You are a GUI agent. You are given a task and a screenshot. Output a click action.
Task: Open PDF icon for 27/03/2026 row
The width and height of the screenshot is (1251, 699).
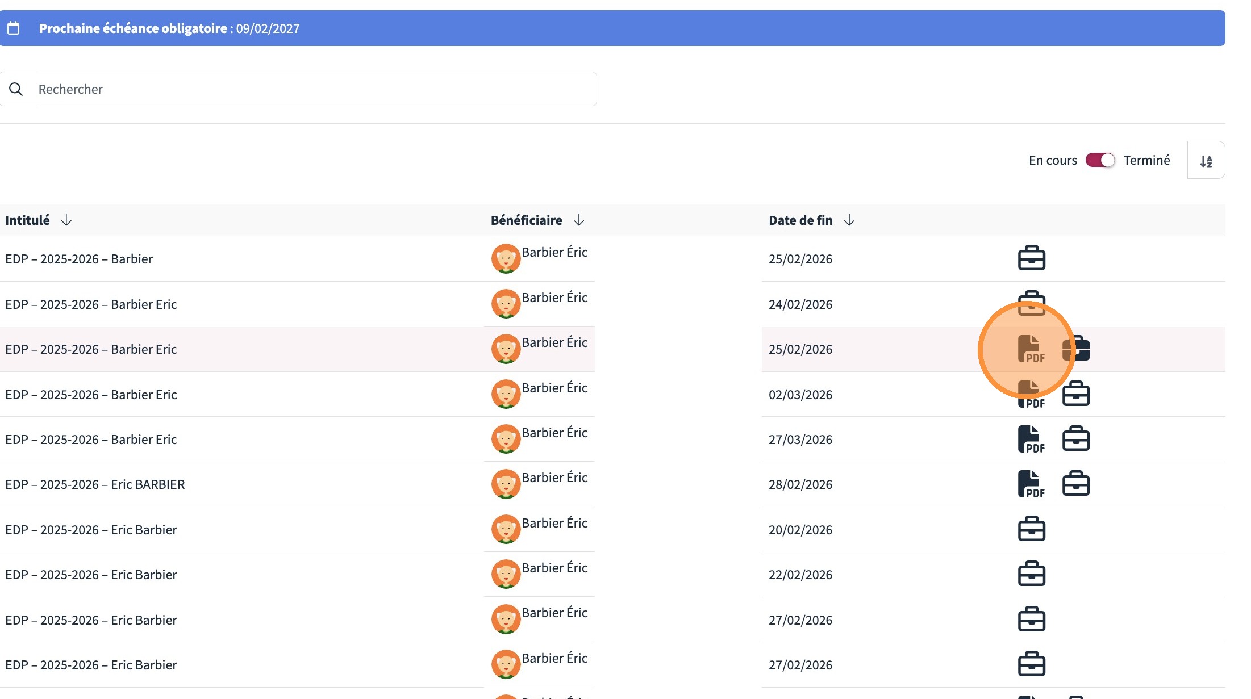[1031, 439]
